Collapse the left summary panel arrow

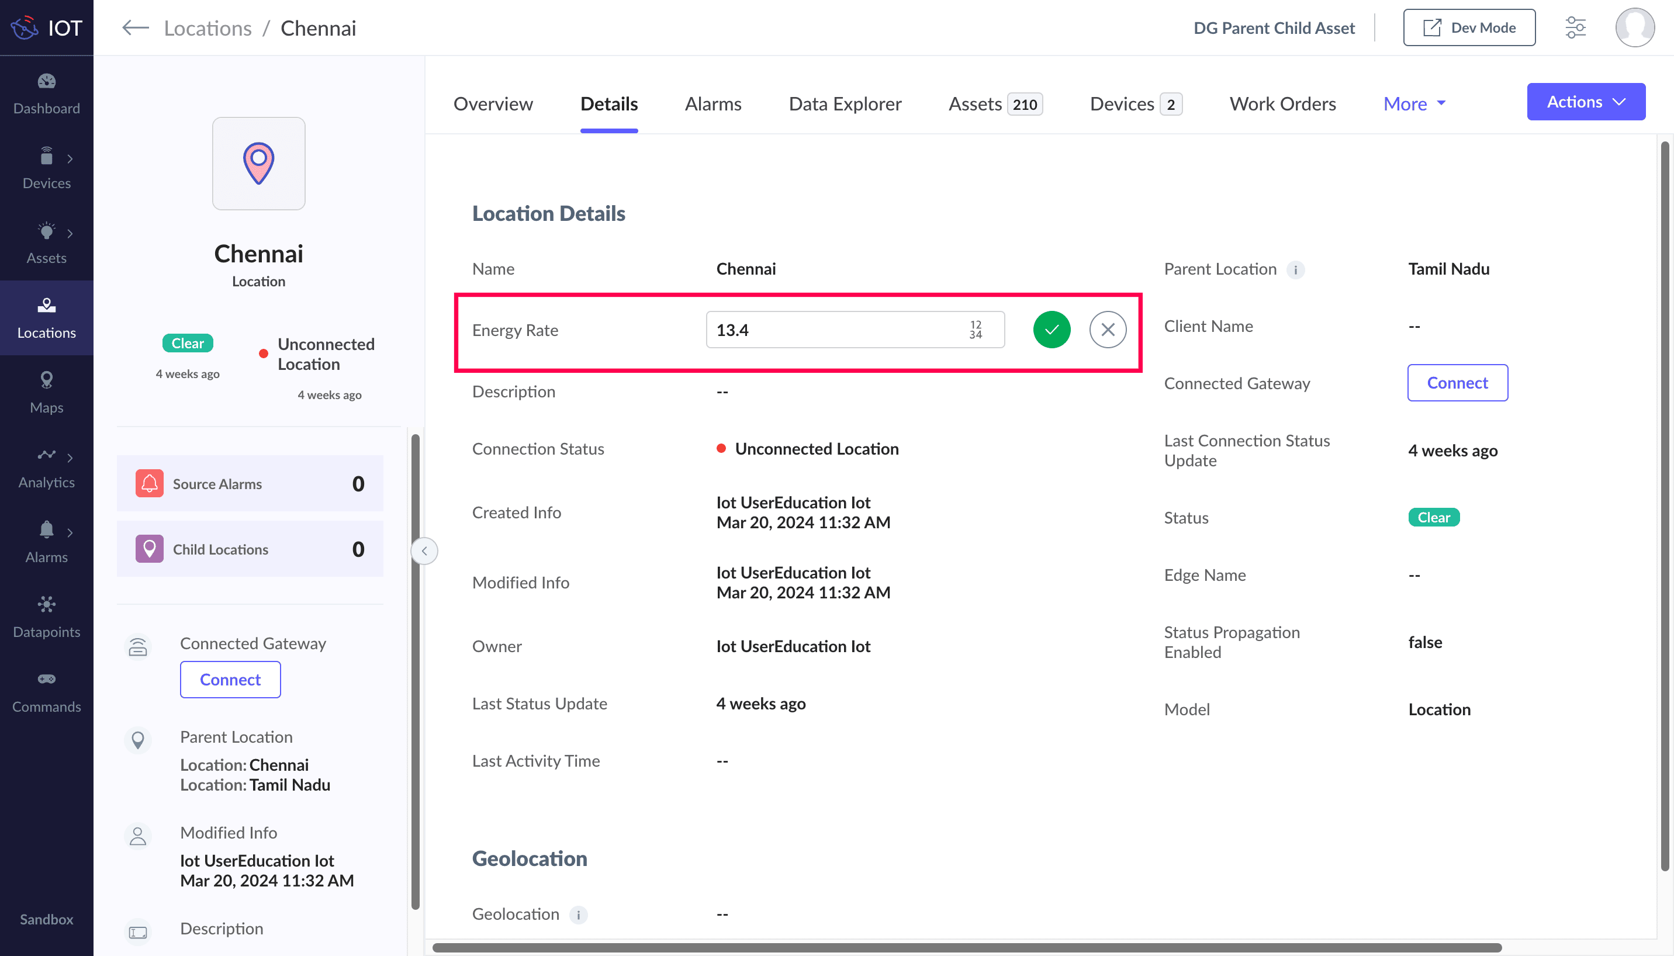click(x=424, y=550)
